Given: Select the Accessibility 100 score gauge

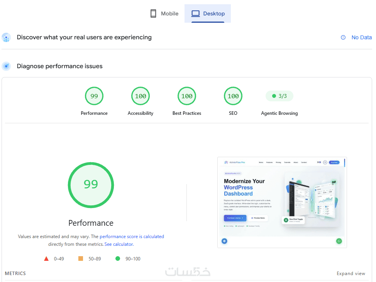Looking at the screenshot, I should click(x=141, y=96).
